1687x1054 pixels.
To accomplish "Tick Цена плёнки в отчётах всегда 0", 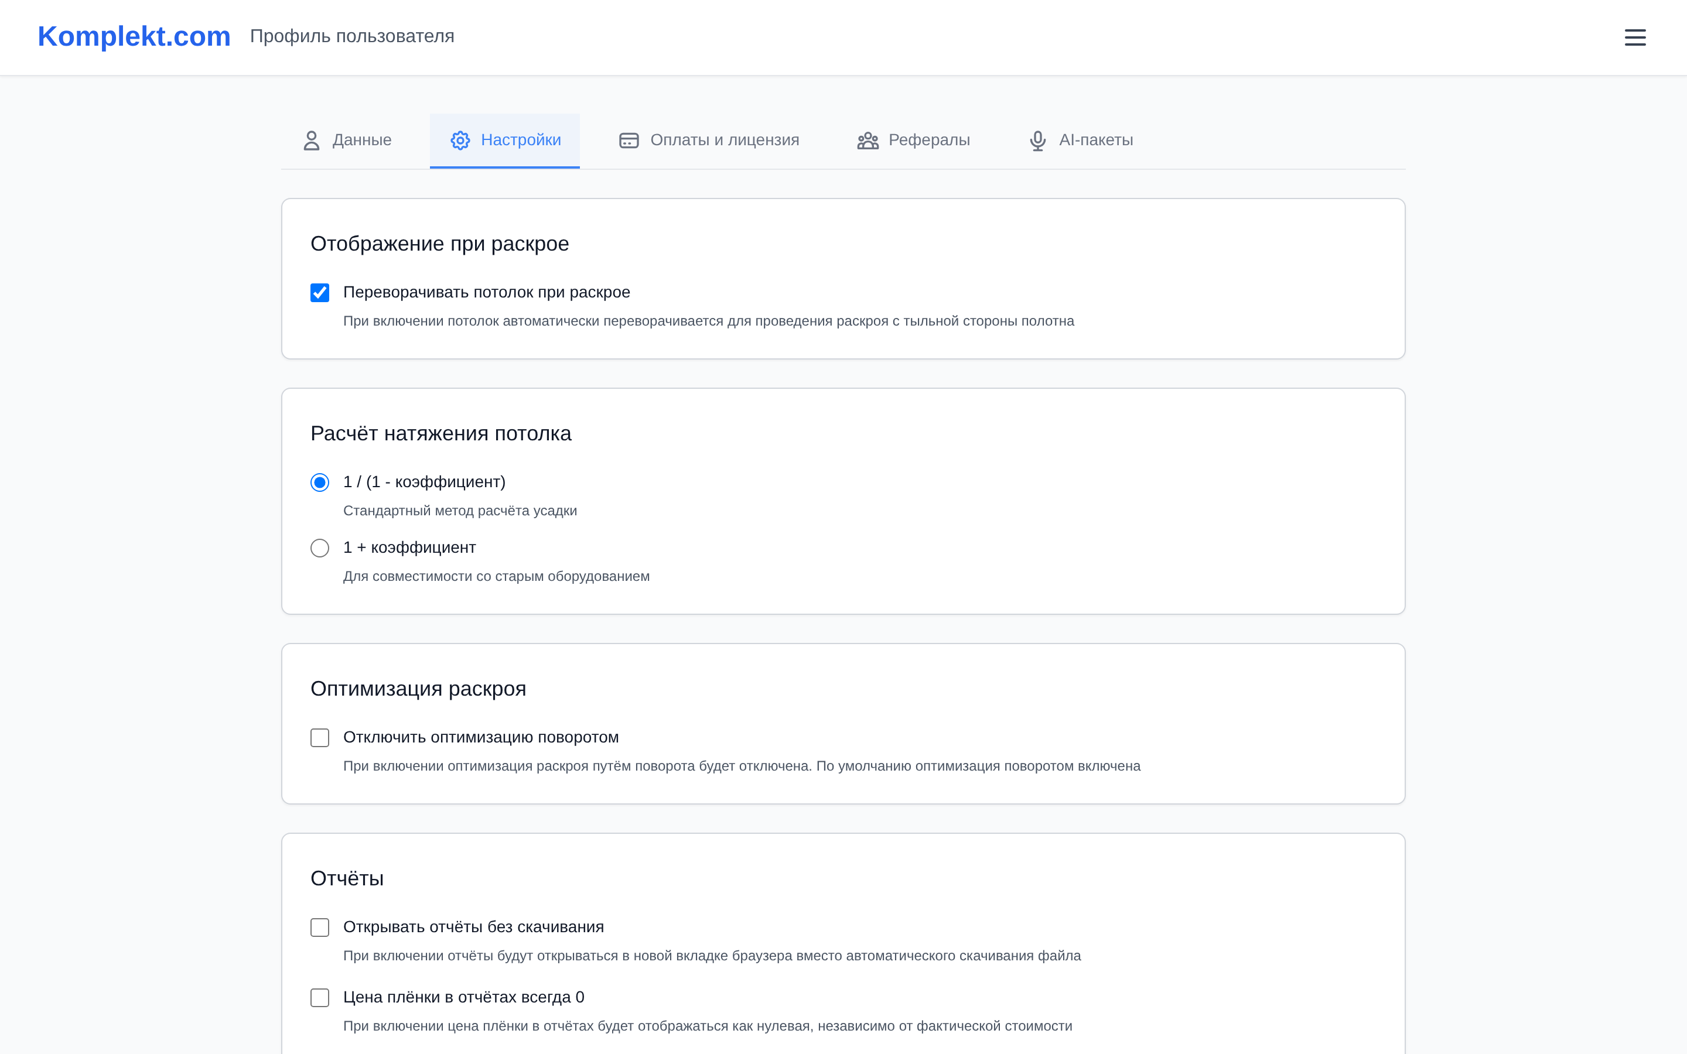I will [x=320, y=998].
